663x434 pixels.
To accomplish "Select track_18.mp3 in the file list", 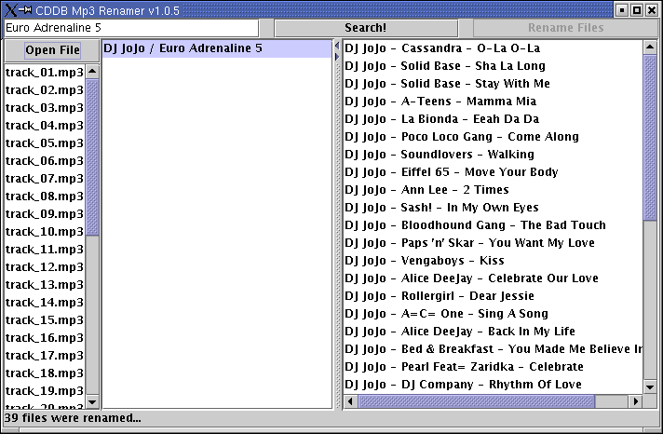I will point(45,373).
